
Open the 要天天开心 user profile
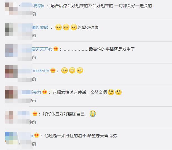(x=42, y=49)
